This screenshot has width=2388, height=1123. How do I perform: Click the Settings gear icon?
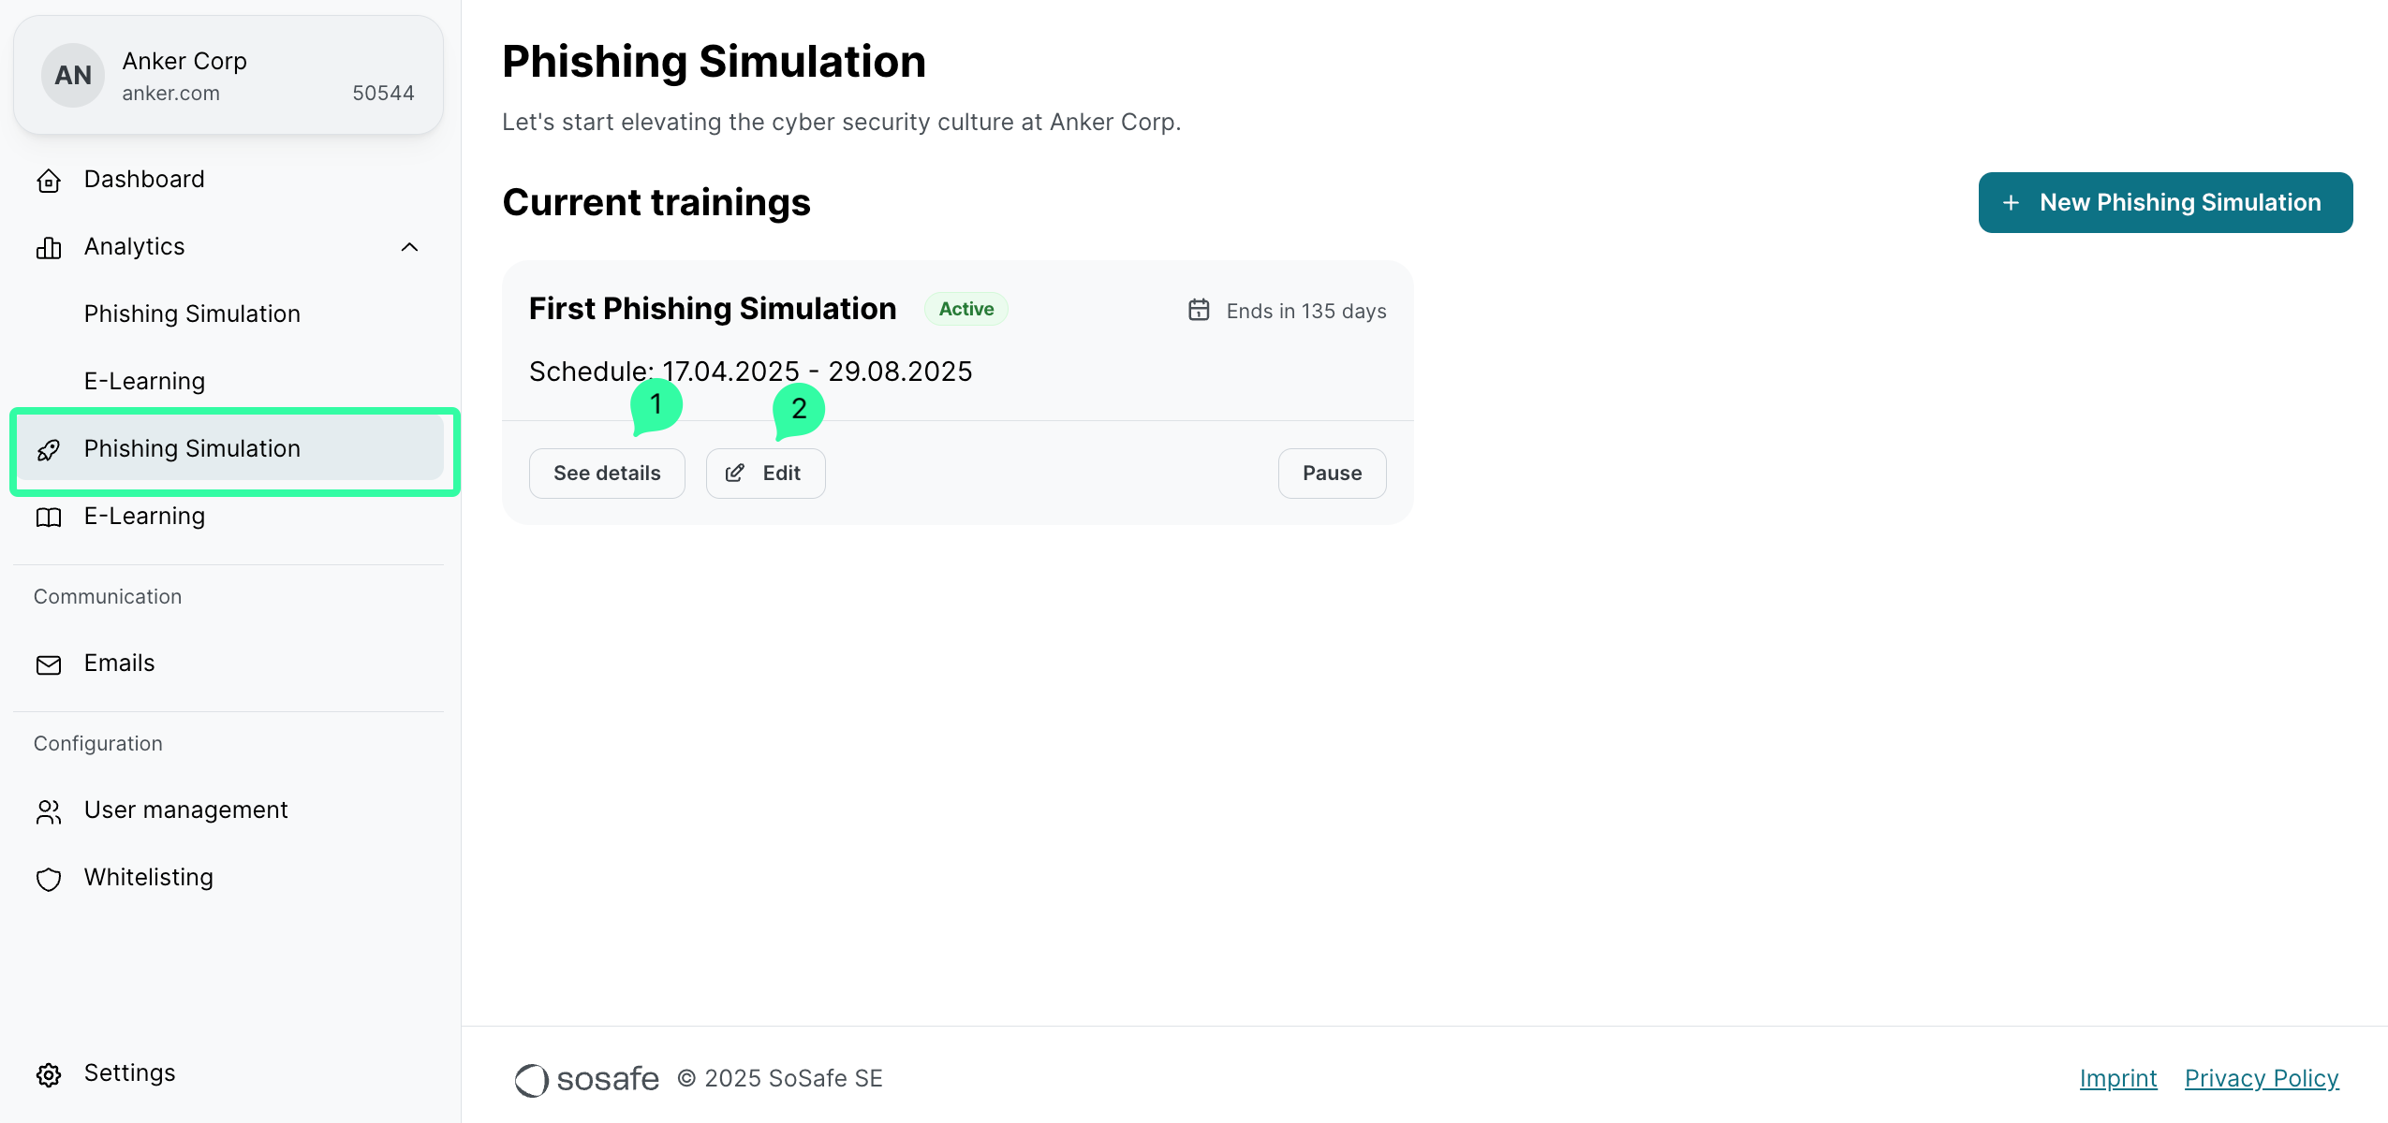49,1074
